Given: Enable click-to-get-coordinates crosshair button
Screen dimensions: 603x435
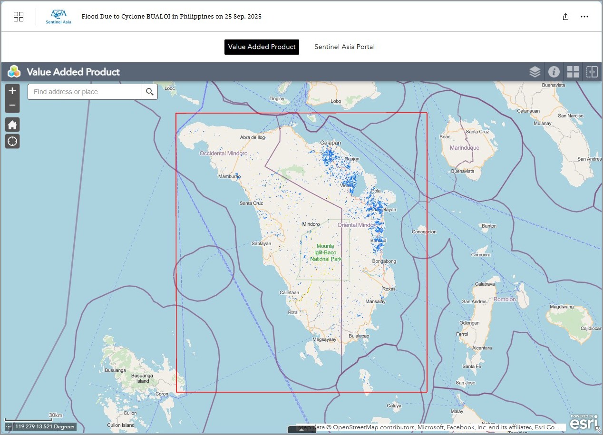Looking at the screenshot, I should [x=9, y=427].
